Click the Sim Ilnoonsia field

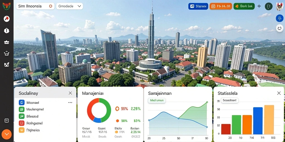point(35,6)
